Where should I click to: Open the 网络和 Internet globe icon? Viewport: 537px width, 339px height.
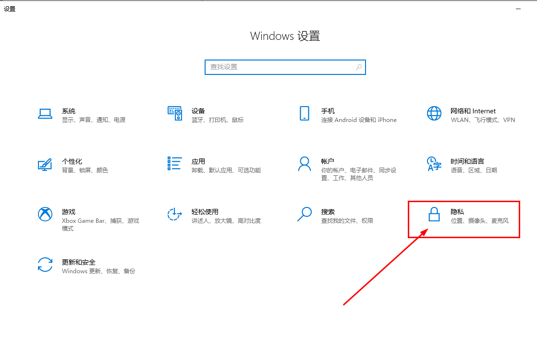(x=434, y=113)
